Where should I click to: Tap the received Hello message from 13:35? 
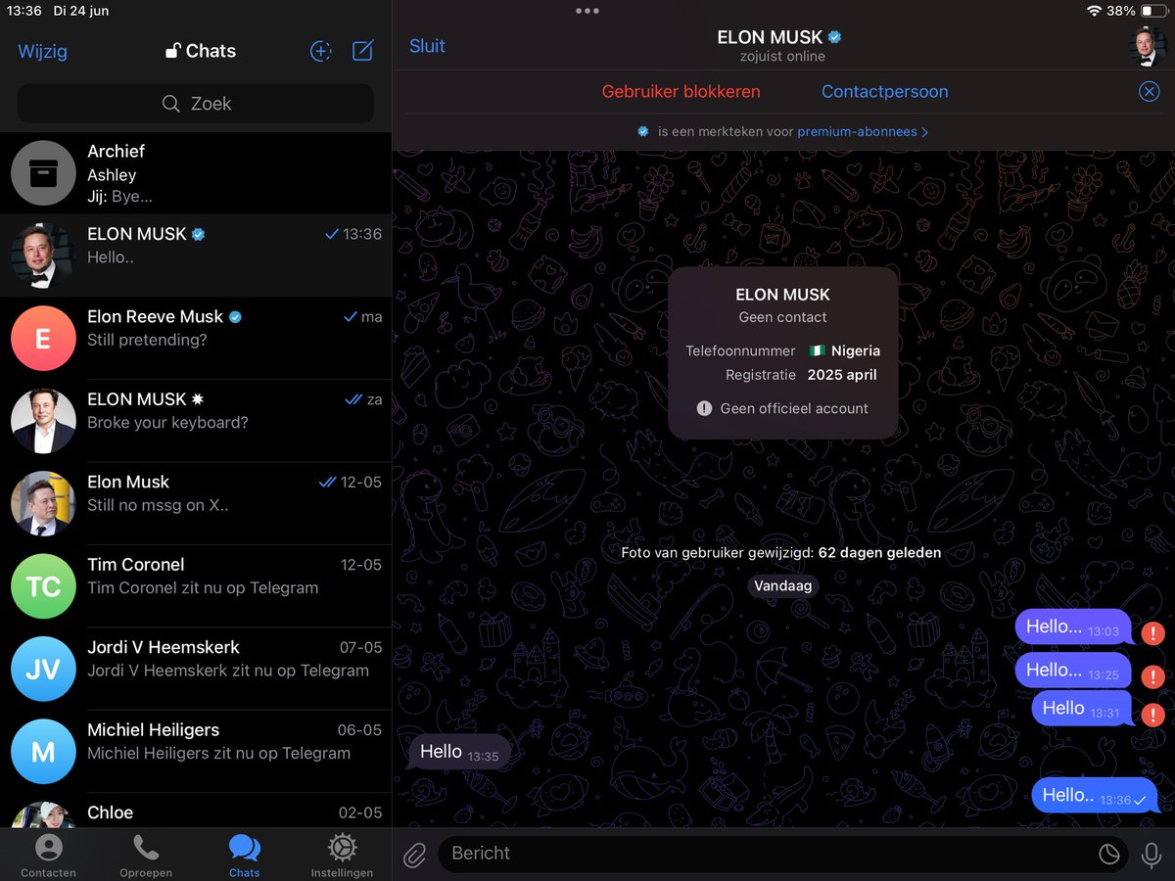coord(459,753)
